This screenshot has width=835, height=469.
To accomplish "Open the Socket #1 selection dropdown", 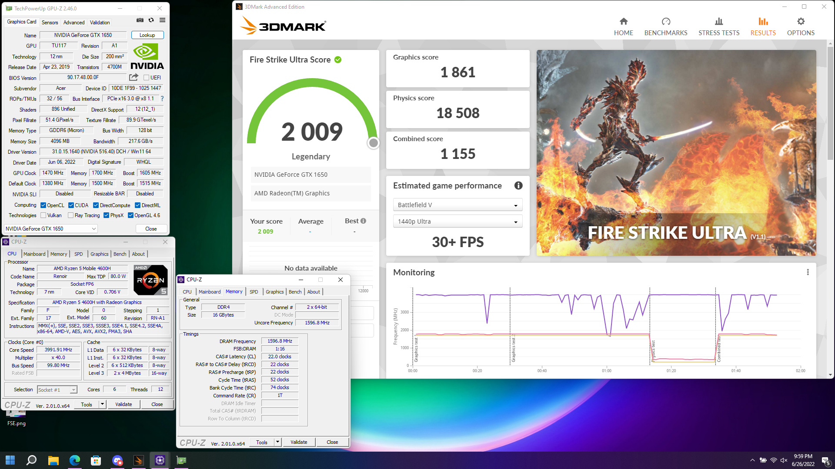I will 57,390.
